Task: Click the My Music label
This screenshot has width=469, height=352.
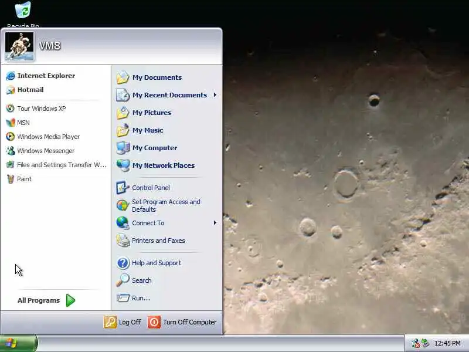Action: point(148,130)
